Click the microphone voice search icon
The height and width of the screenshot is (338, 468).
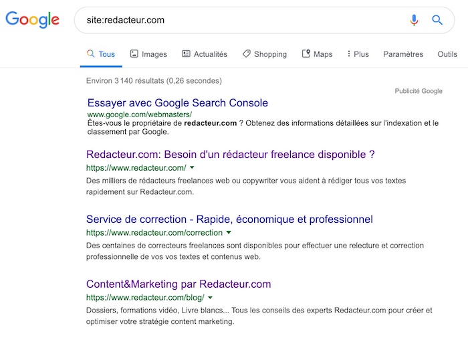[414, 20]
